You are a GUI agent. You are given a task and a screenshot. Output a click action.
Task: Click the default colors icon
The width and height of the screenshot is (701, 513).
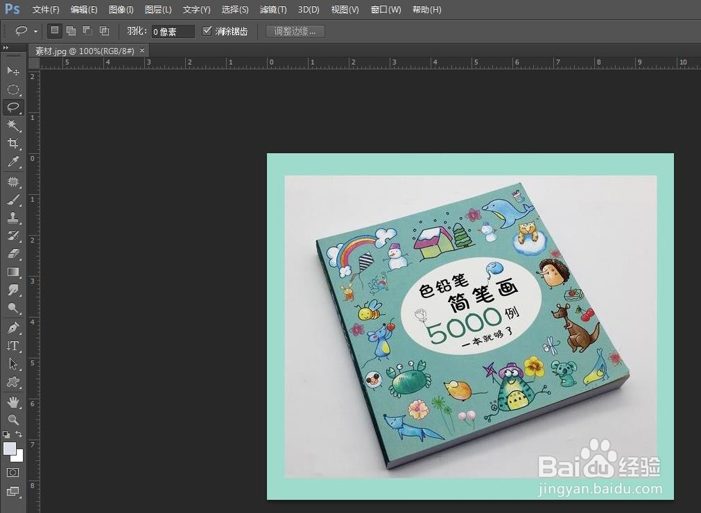pyautogui.click(x=6, y=434)
